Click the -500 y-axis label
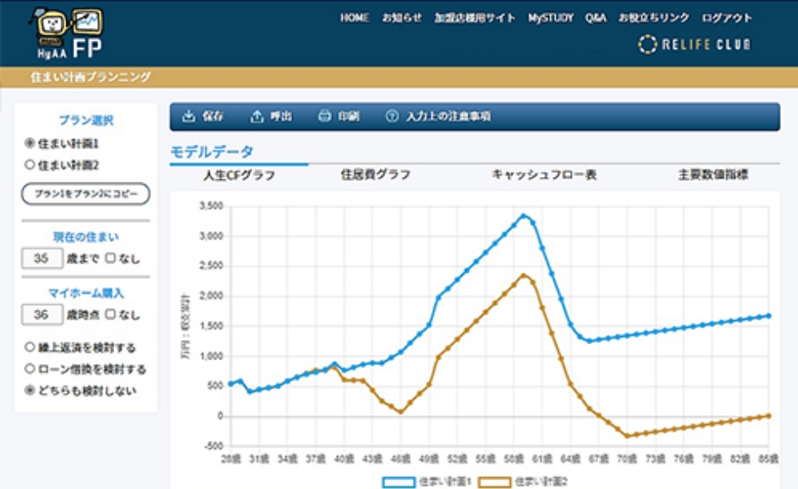This screenshot has width=798, height=489. [213, 446]
